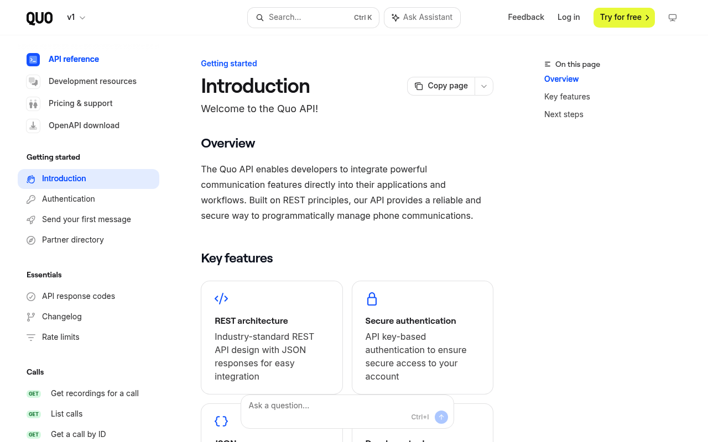The image size is (708, 442).
Task: Open Partner directory compass icon
Action: (x=31, y=240)
